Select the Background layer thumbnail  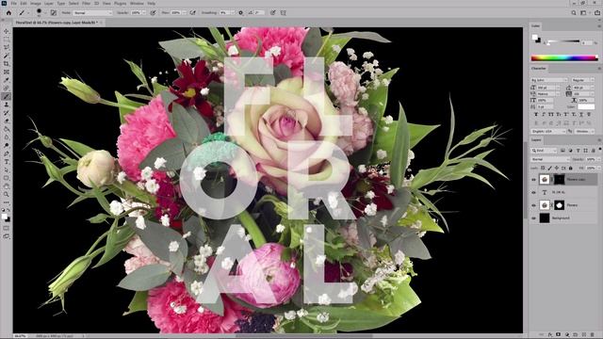[x=545, y=218]
